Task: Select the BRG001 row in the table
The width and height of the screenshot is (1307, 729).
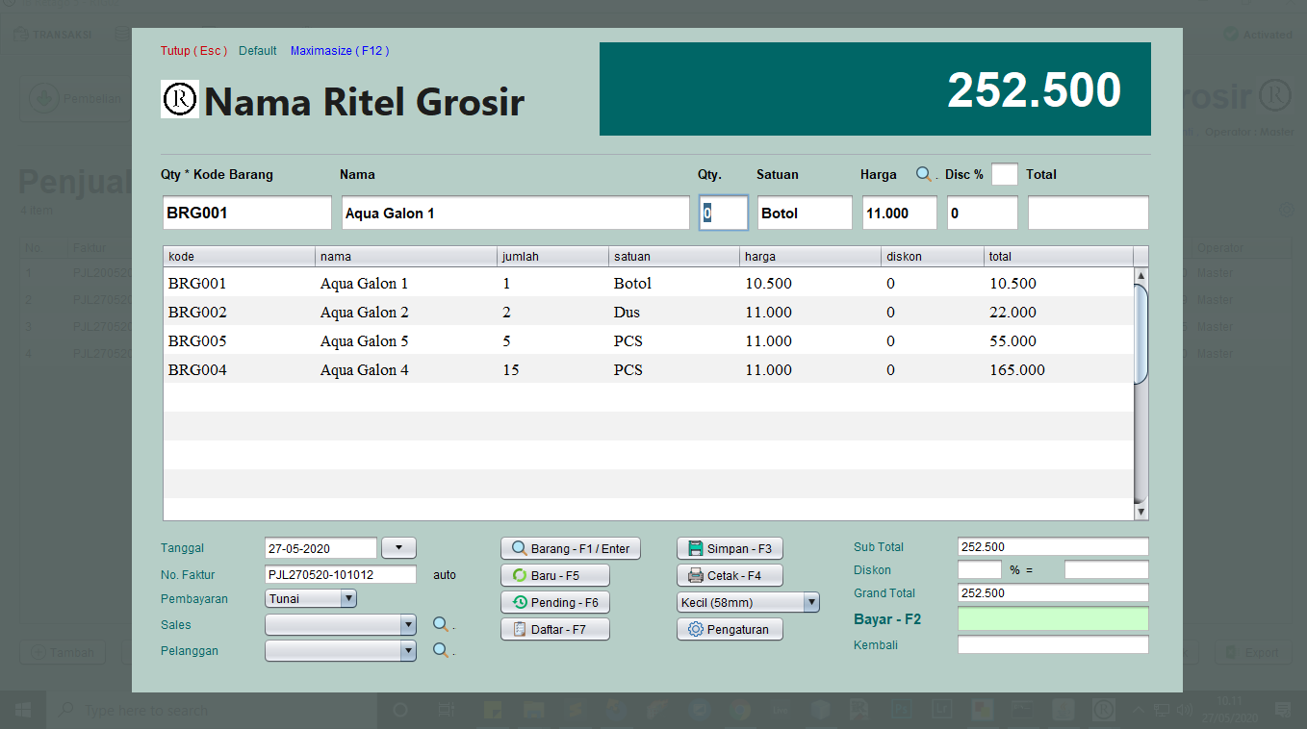Action: (648, 283)
